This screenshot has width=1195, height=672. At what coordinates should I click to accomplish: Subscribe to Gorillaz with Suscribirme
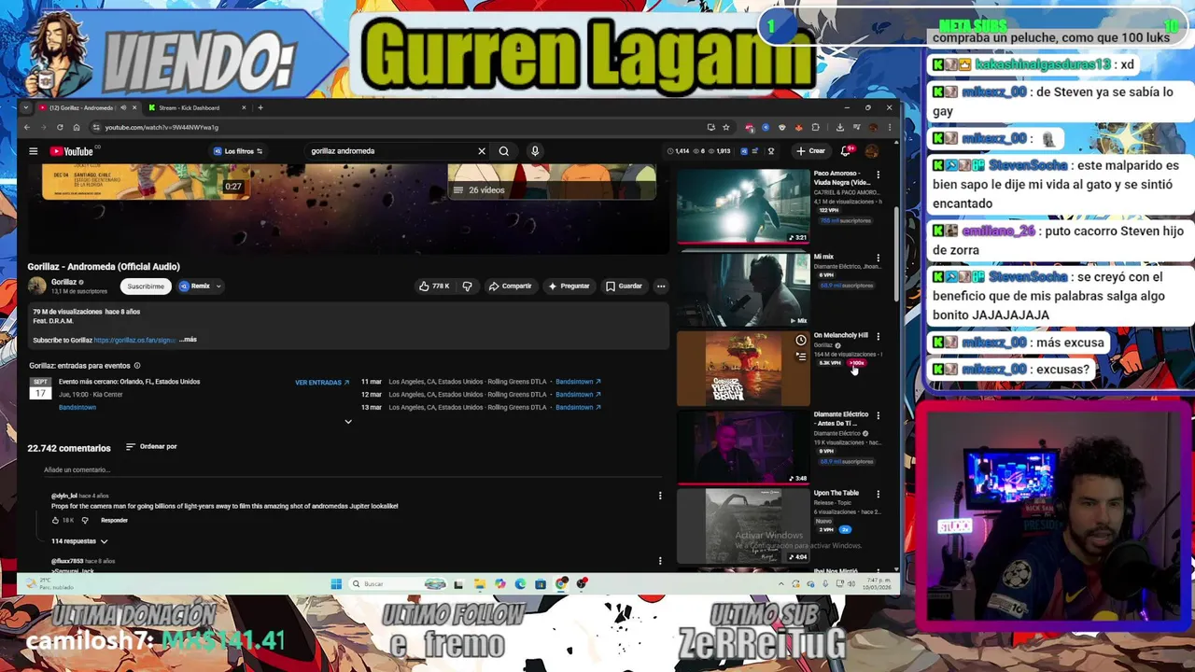(x=146, y=287)
